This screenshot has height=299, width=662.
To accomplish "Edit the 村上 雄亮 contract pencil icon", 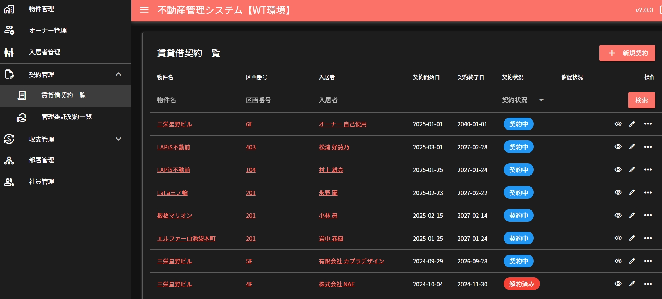I will pos(632,169).
